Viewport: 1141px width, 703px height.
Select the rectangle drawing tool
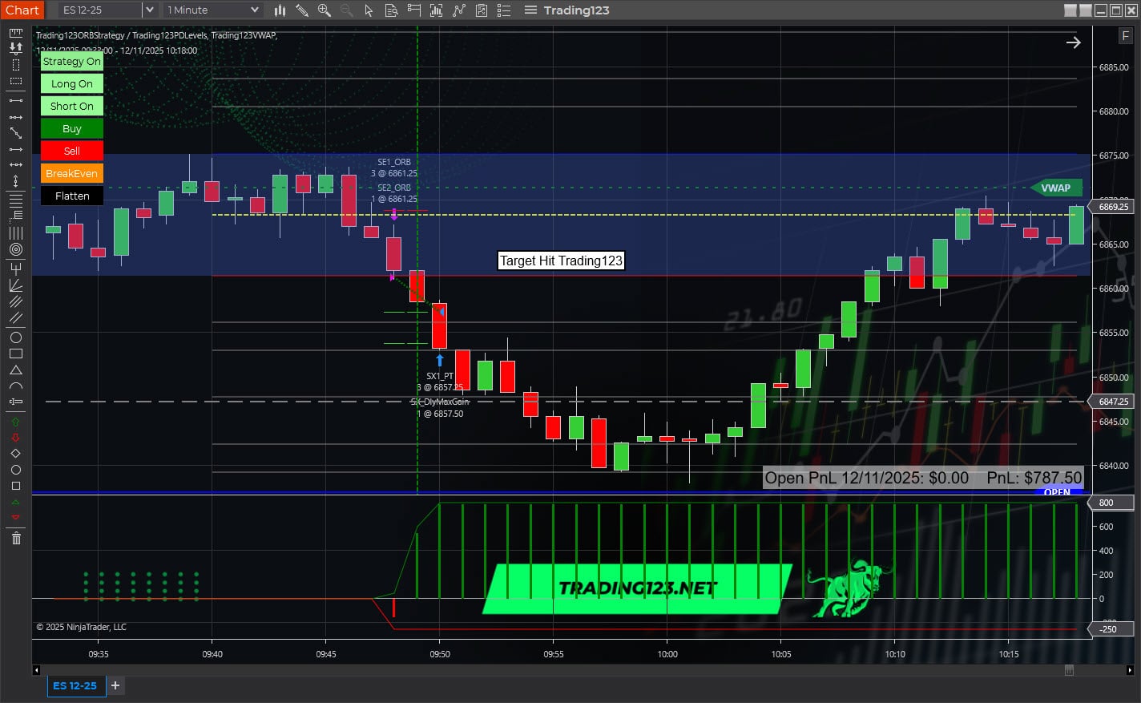16,354
